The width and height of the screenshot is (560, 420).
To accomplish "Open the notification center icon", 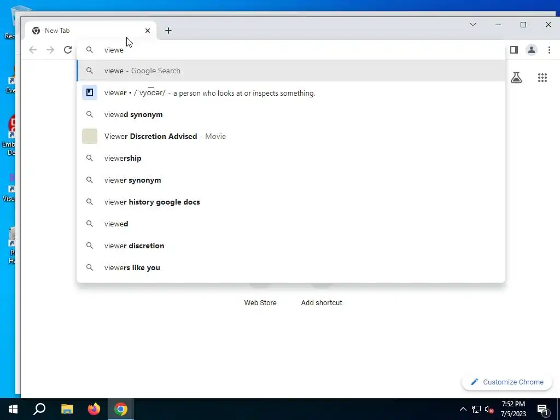I will pos(543,409).
